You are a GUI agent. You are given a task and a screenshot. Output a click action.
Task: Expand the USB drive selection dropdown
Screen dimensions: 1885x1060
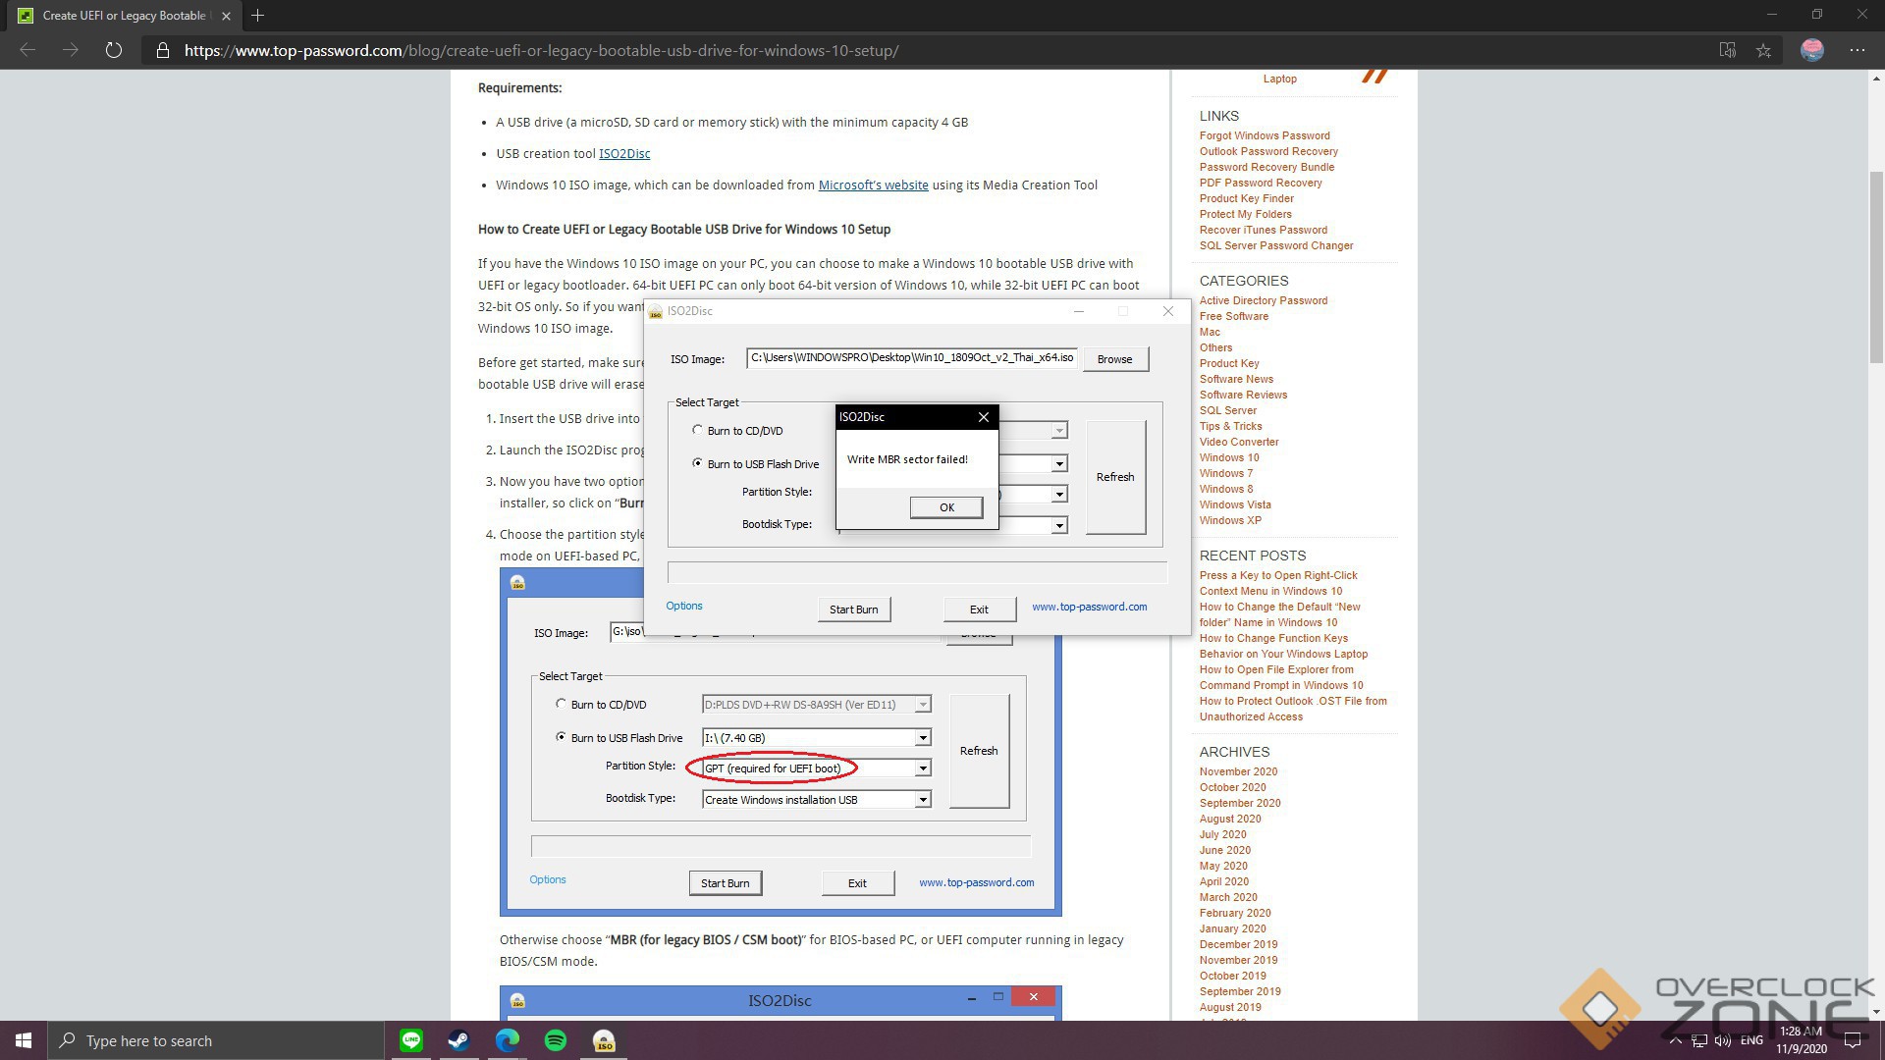(x=1058, y=463)
